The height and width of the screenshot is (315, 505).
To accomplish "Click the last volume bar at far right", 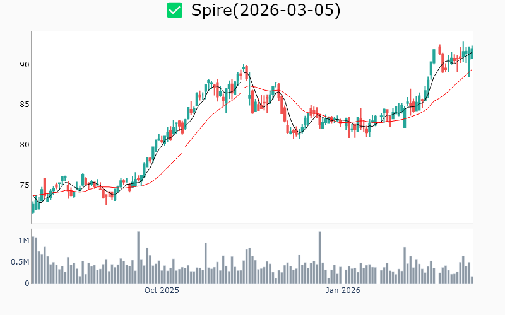I will tap(472, 280).
